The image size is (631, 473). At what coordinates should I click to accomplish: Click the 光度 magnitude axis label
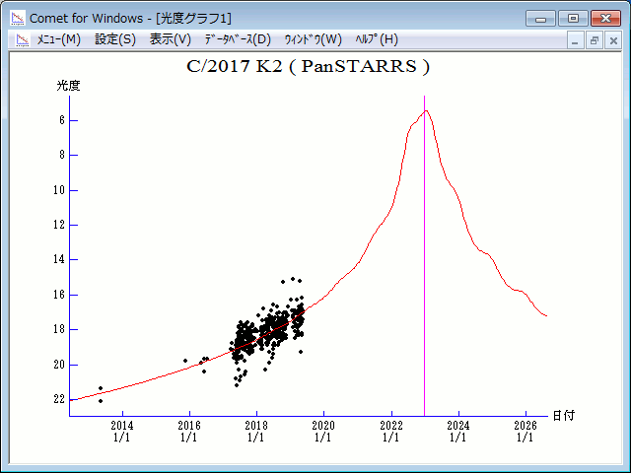point(68,86)
